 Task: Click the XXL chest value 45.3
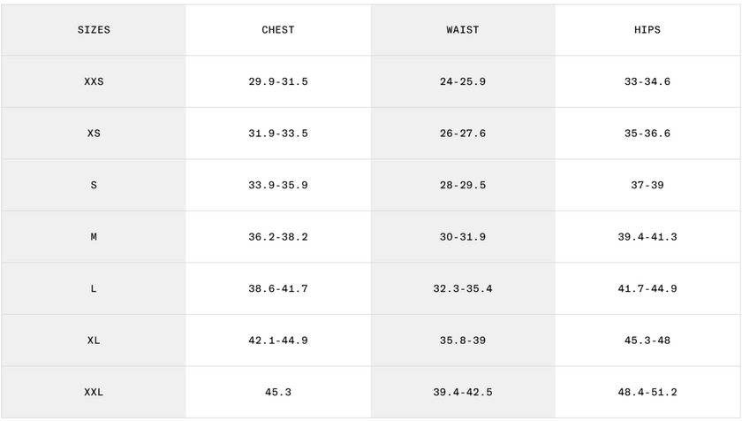[278, 392]
